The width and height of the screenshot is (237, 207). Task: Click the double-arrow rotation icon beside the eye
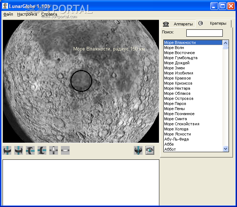click(x=138, y=150)
